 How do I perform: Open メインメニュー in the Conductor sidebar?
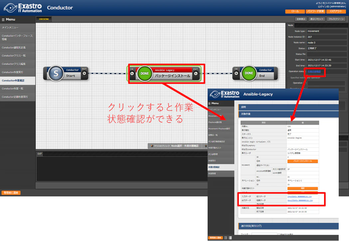[18, 28]
